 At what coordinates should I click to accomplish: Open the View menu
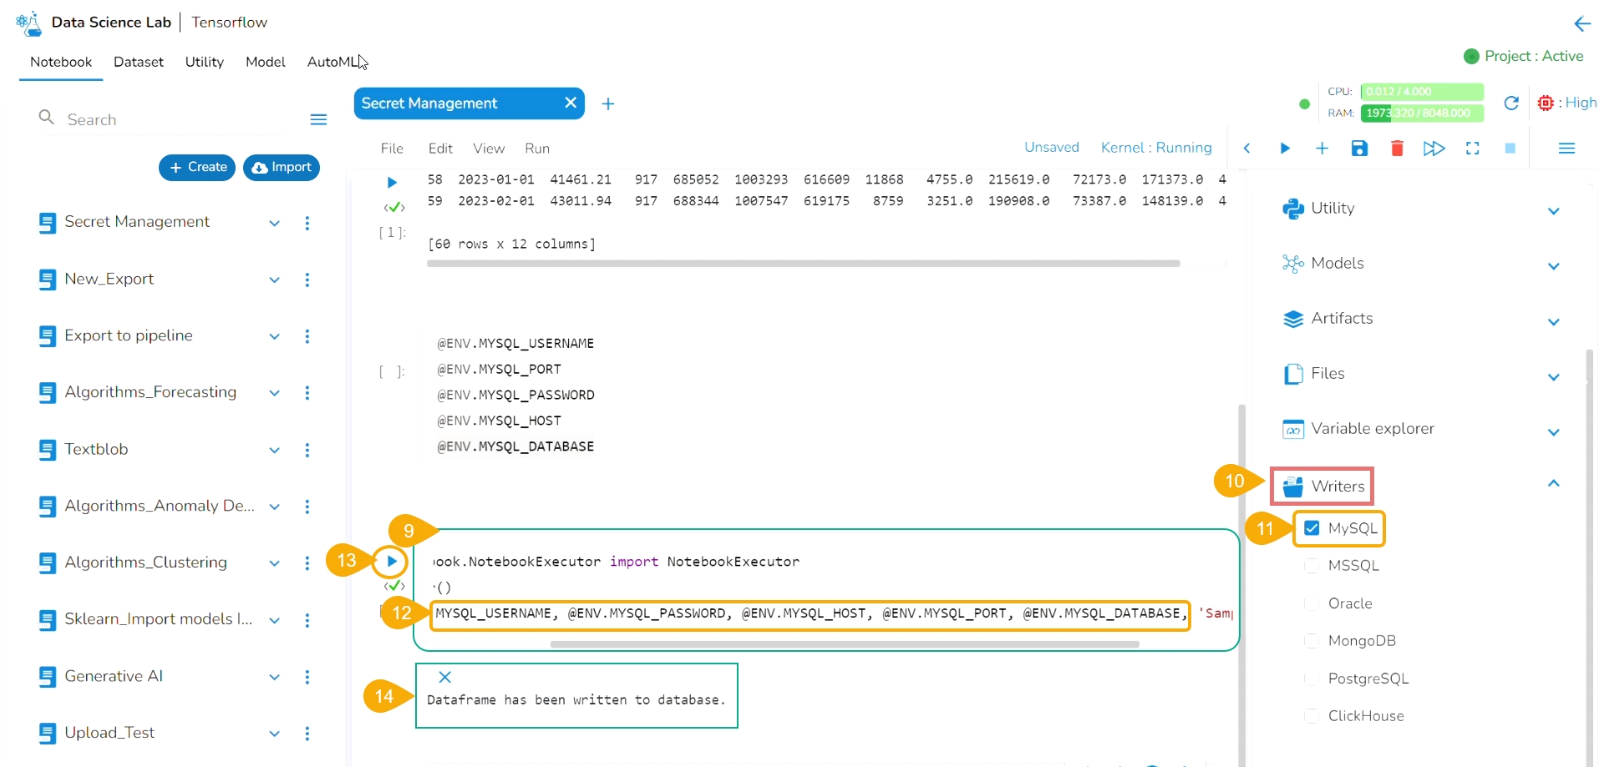point(489,149)
